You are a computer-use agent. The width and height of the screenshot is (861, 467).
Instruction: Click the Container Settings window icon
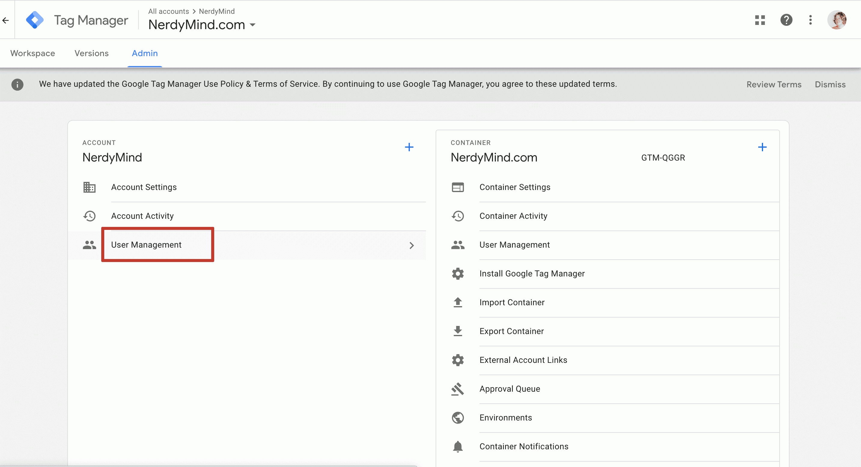458,187
